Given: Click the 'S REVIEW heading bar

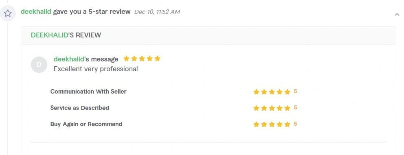Looking at the screenshot, I should click(209, 35).
